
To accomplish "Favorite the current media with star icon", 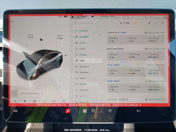I will [x=44, y=101].
